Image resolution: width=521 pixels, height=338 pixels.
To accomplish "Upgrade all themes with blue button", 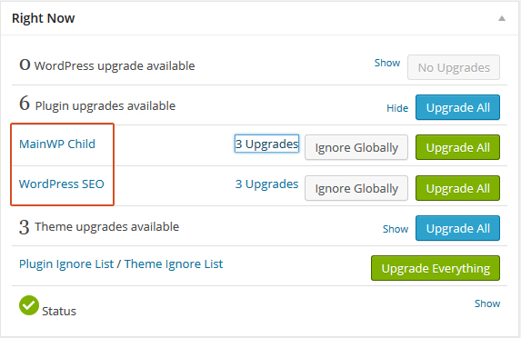I will point(457,228).
